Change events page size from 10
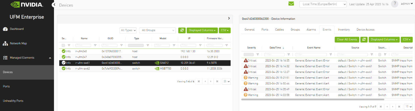The width and height of the screenshot is (415, 111). point(409,107)
